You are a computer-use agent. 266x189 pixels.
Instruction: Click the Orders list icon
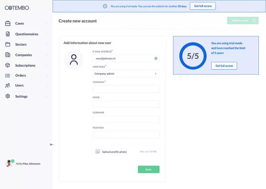click(x=8, y=75)
